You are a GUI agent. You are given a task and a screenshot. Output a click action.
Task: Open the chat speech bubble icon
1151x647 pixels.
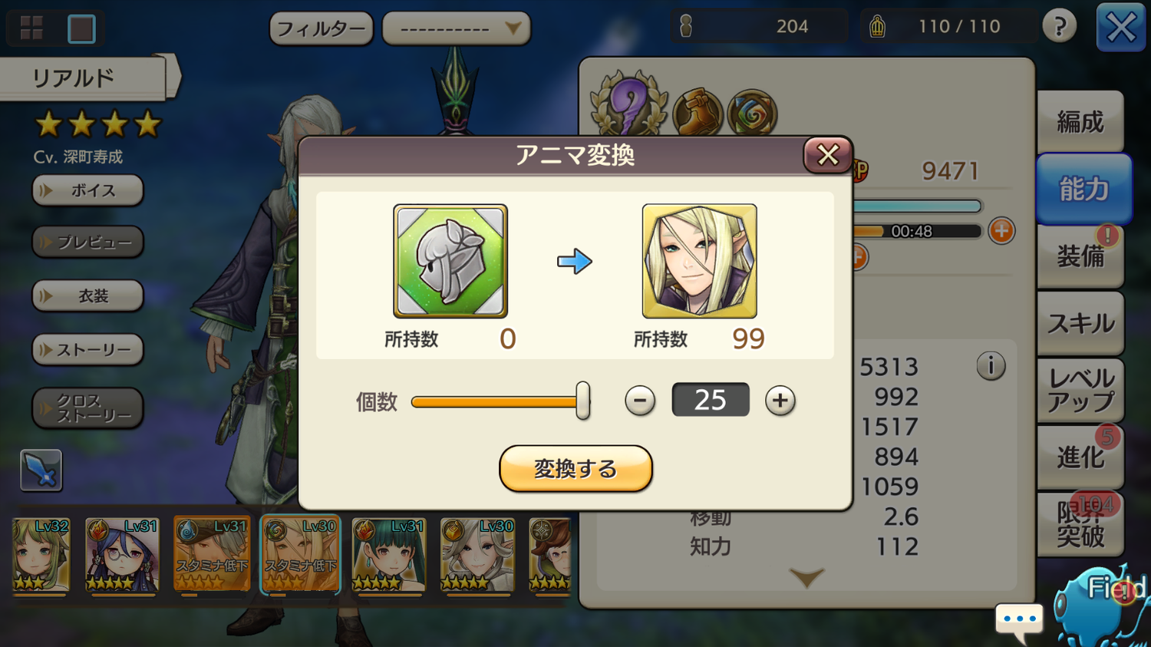(1020, 620)
